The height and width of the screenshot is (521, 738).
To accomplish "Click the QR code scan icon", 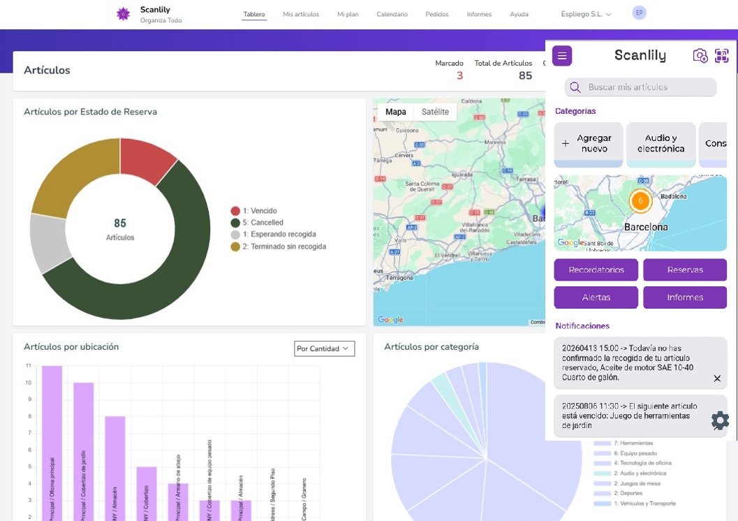I will point(721,56).
